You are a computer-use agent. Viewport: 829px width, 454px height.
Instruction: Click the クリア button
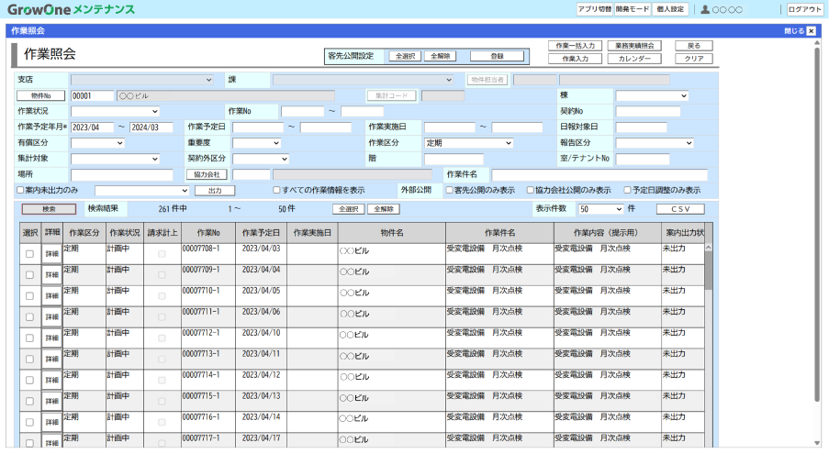694,59
